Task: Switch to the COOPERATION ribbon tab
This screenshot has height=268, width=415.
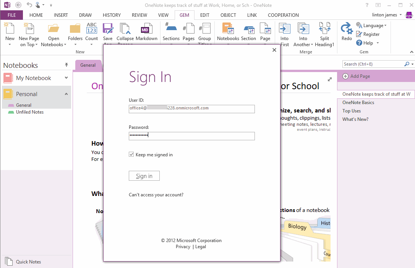Action: pos(283,15)
